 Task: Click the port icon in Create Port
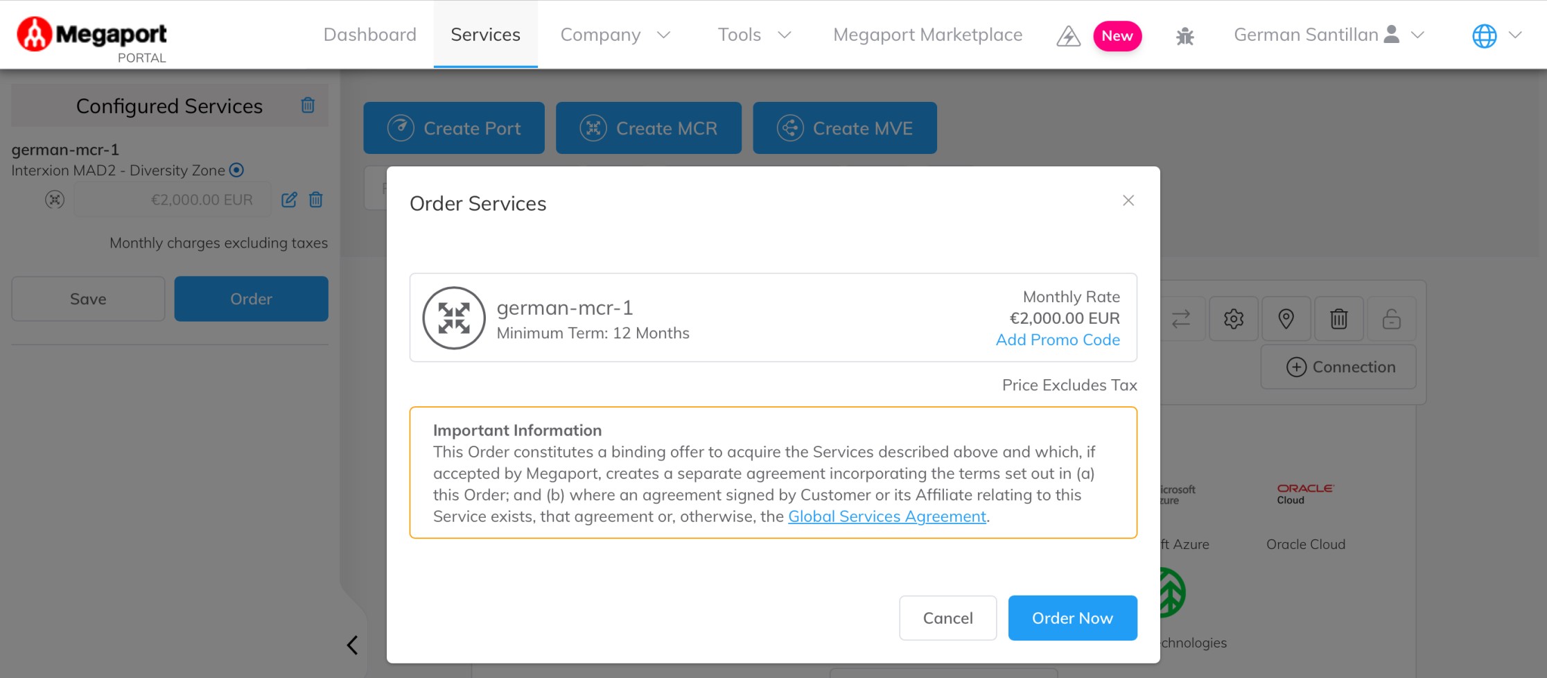click(x=401, y=128)
